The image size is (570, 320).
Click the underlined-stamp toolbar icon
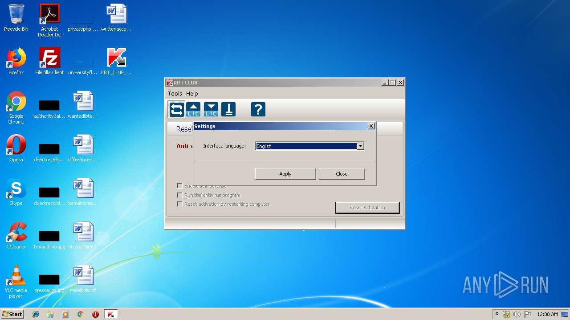[228, 109]
